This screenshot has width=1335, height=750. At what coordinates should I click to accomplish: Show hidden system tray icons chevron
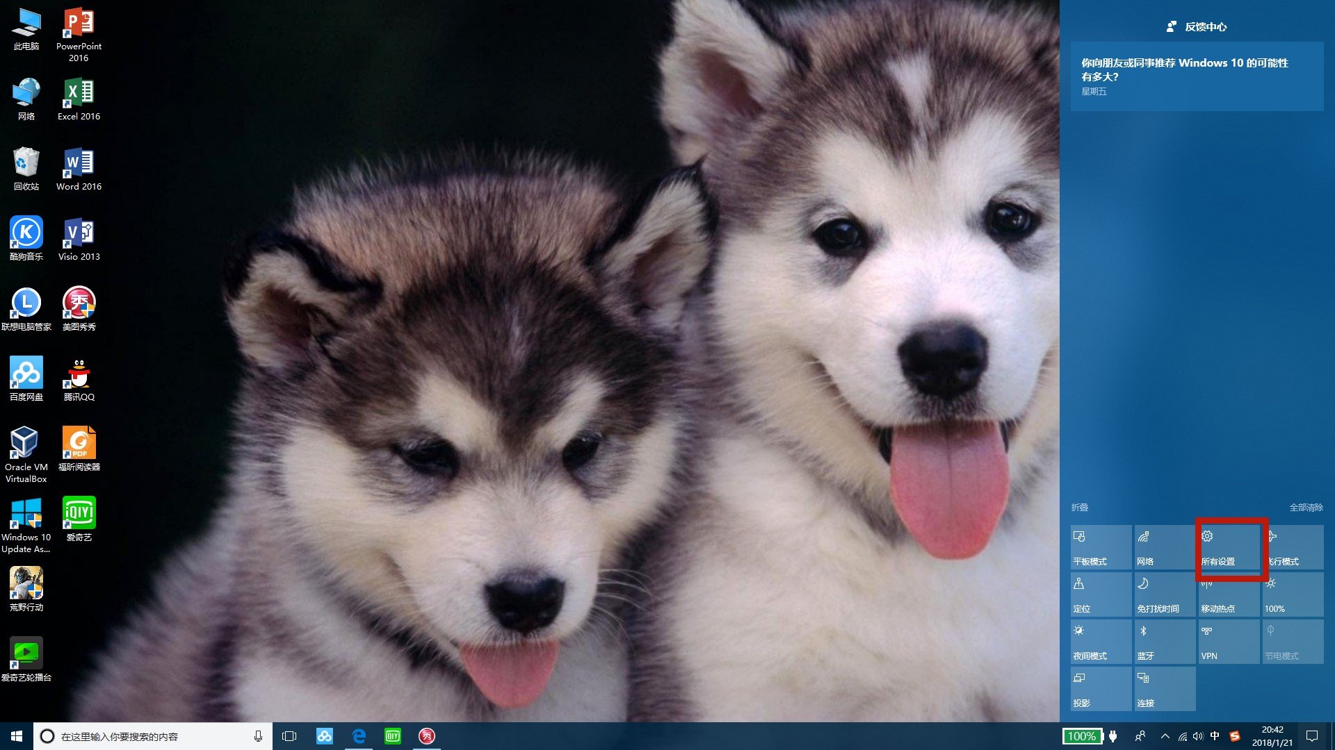(1165, 736)
